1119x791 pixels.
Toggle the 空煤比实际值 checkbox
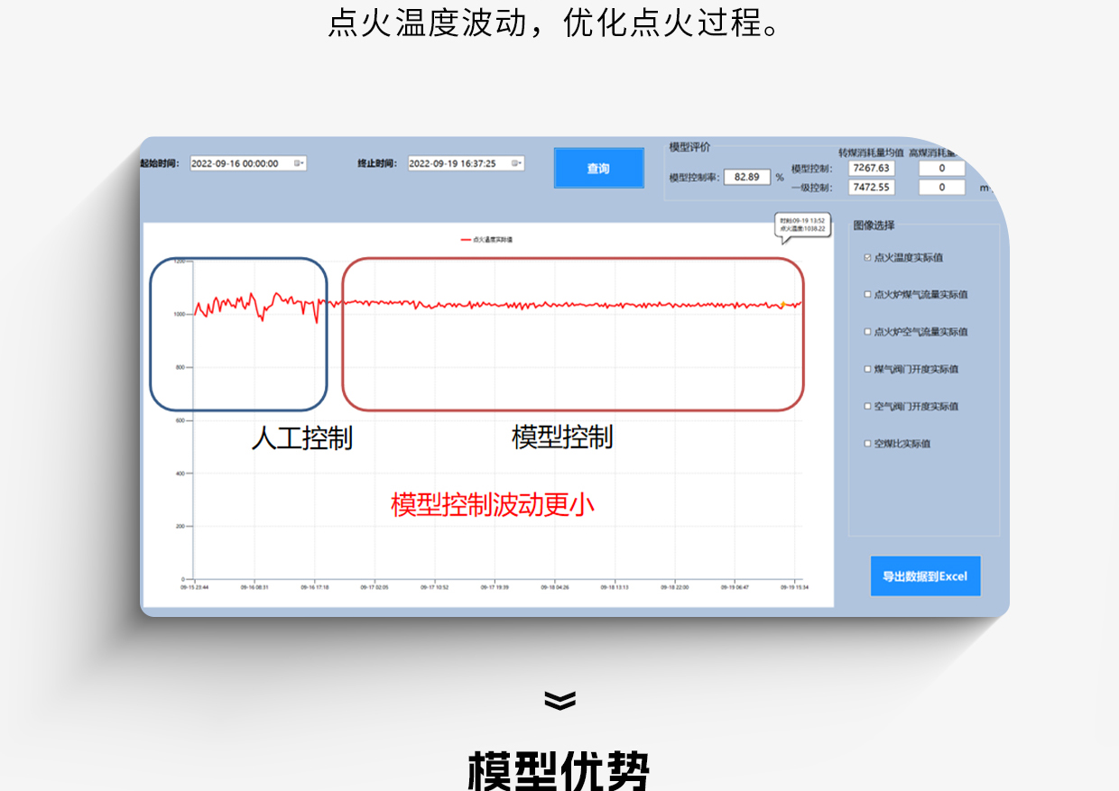pyautogui.click(x=867, y=444)
